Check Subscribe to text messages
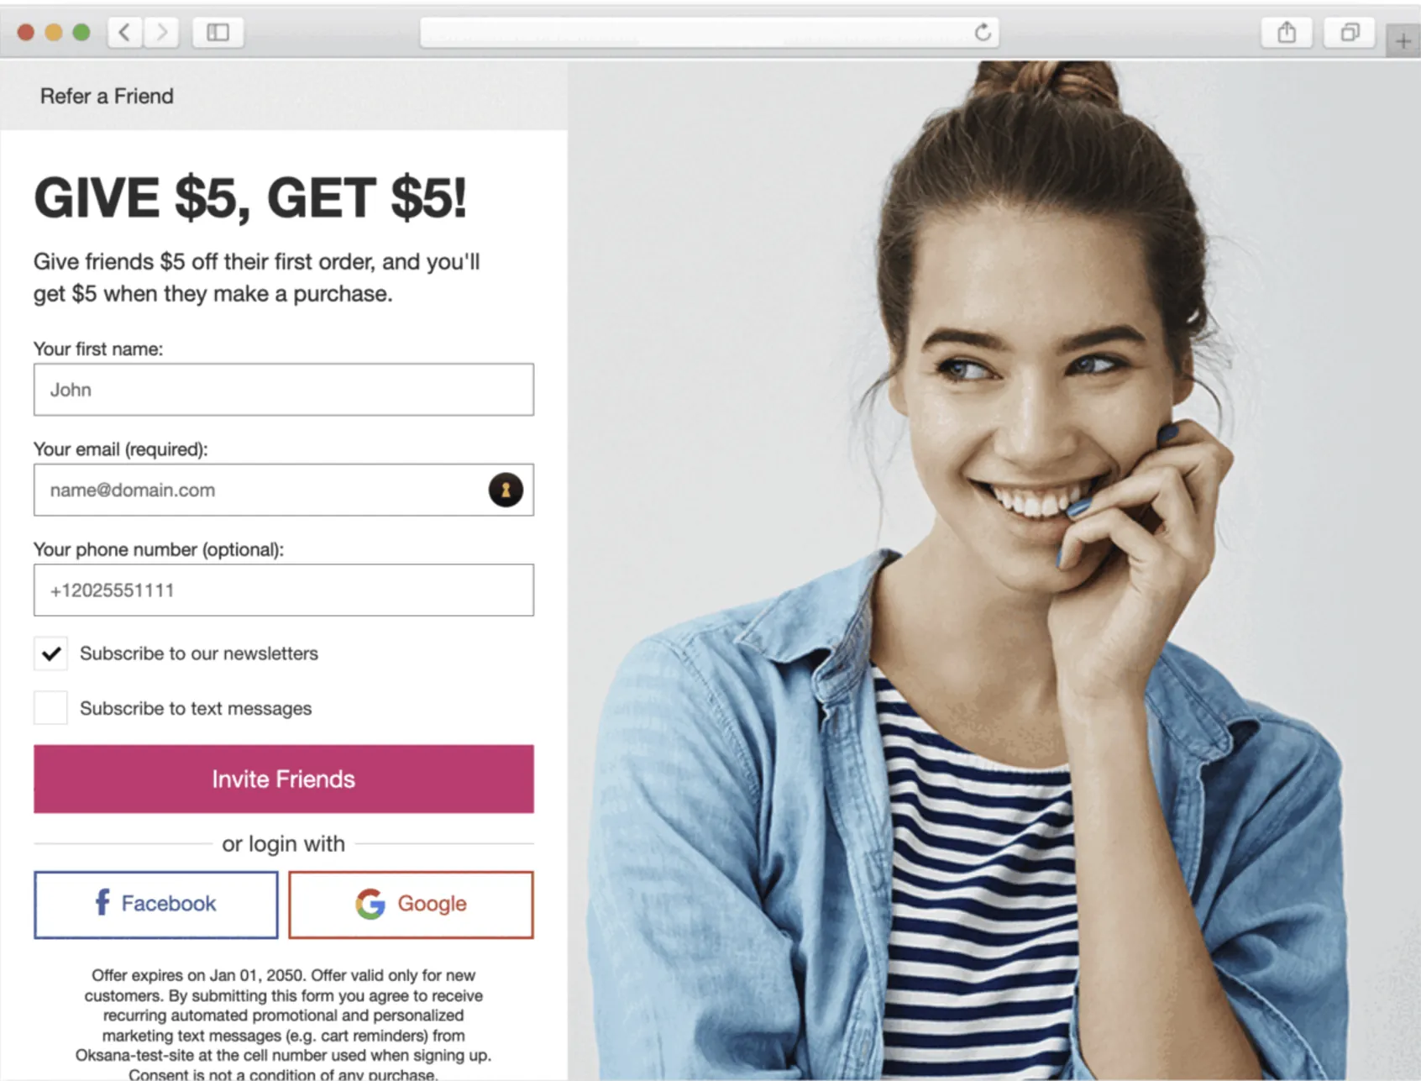Screen dimensions: 1421x1081 click(50, 708)
